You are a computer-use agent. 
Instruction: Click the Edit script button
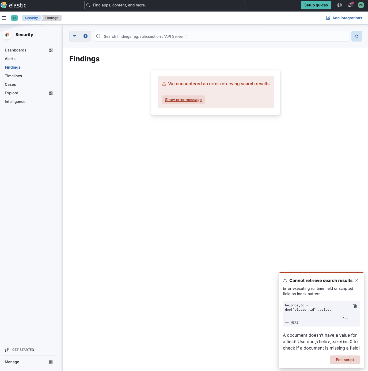(345, 360)
